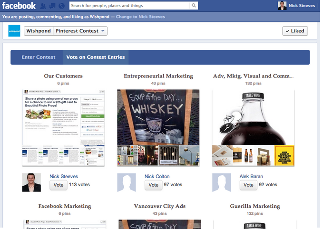The image size is (322, 229).
Task: Click Change to Nick Steeves link
Action: [x=140, y=17]
